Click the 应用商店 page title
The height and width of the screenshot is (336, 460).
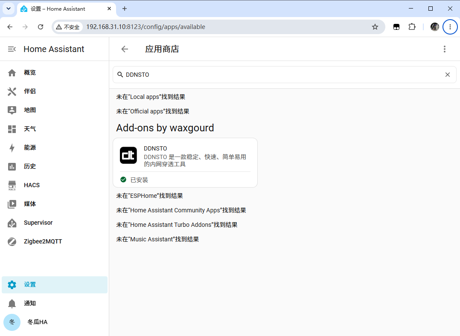[x=162, y=49]
